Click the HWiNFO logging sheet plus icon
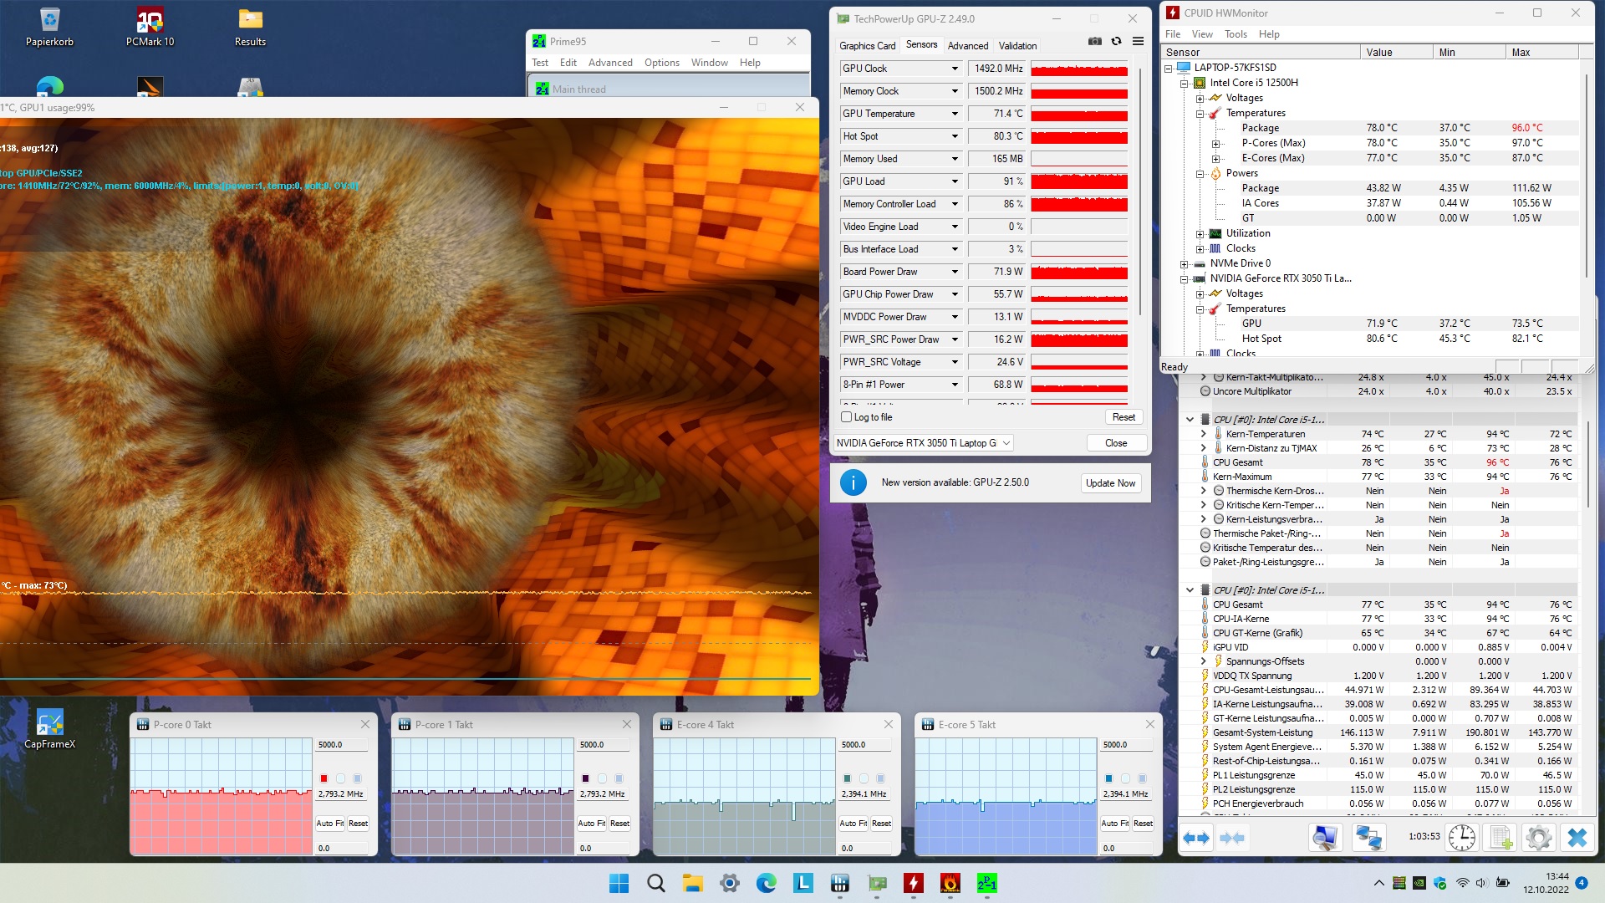The height and width of the screenshot is (903, 1605). [x=1501, y=837]
